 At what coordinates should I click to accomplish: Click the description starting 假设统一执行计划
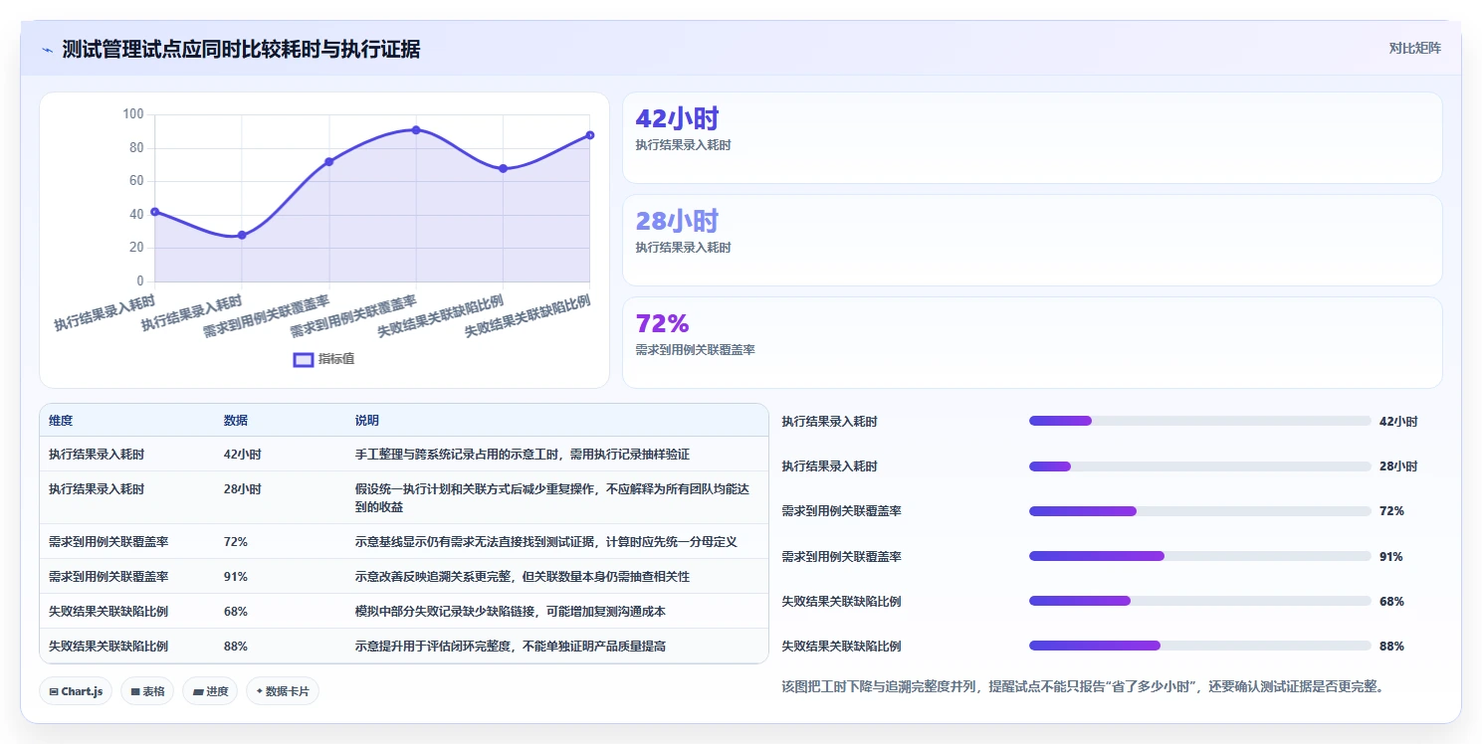pyautogui.click(x=550, y=497)
